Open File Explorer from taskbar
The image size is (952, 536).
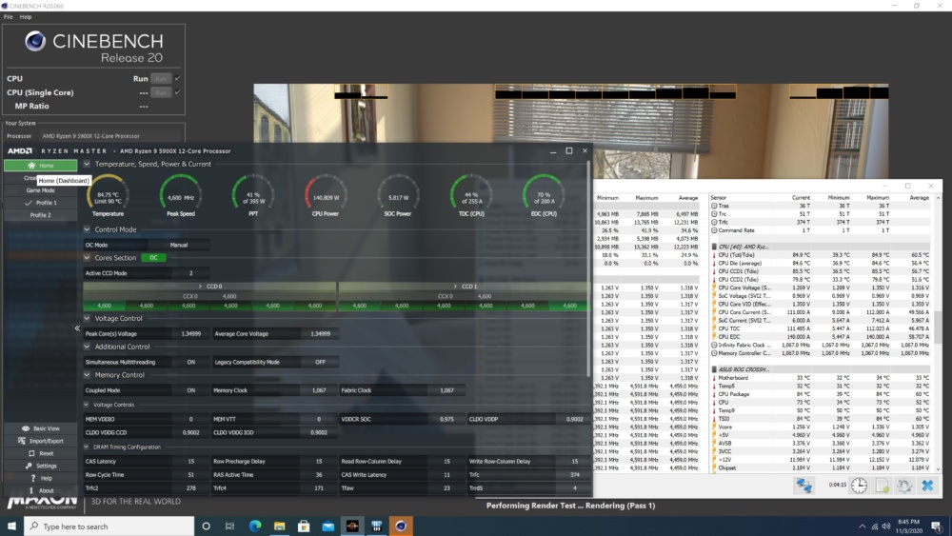(x=279, y=526)
